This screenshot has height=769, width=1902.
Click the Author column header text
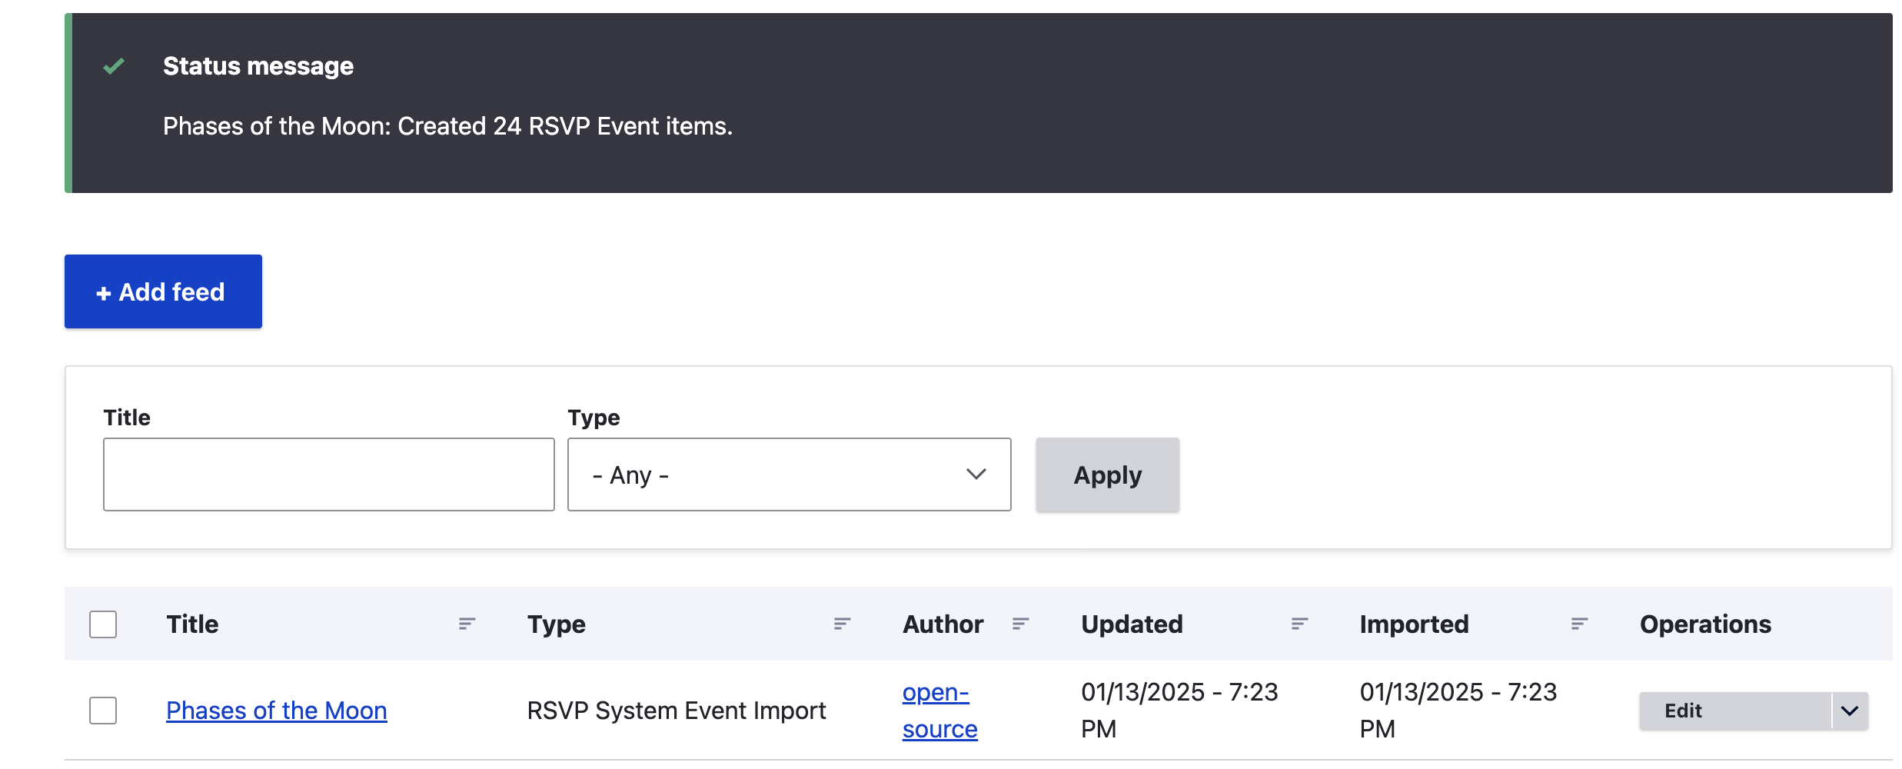point(943,624)
